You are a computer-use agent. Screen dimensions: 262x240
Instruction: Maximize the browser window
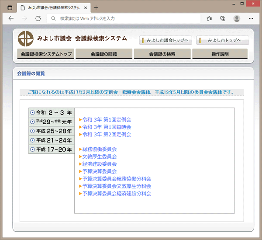(x=242, y=3)
